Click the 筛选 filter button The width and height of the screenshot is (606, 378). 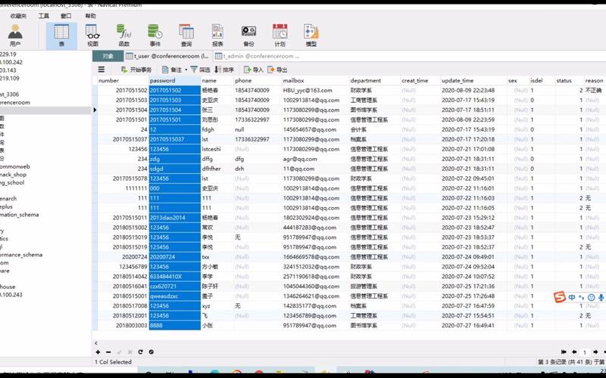(200, 70)
